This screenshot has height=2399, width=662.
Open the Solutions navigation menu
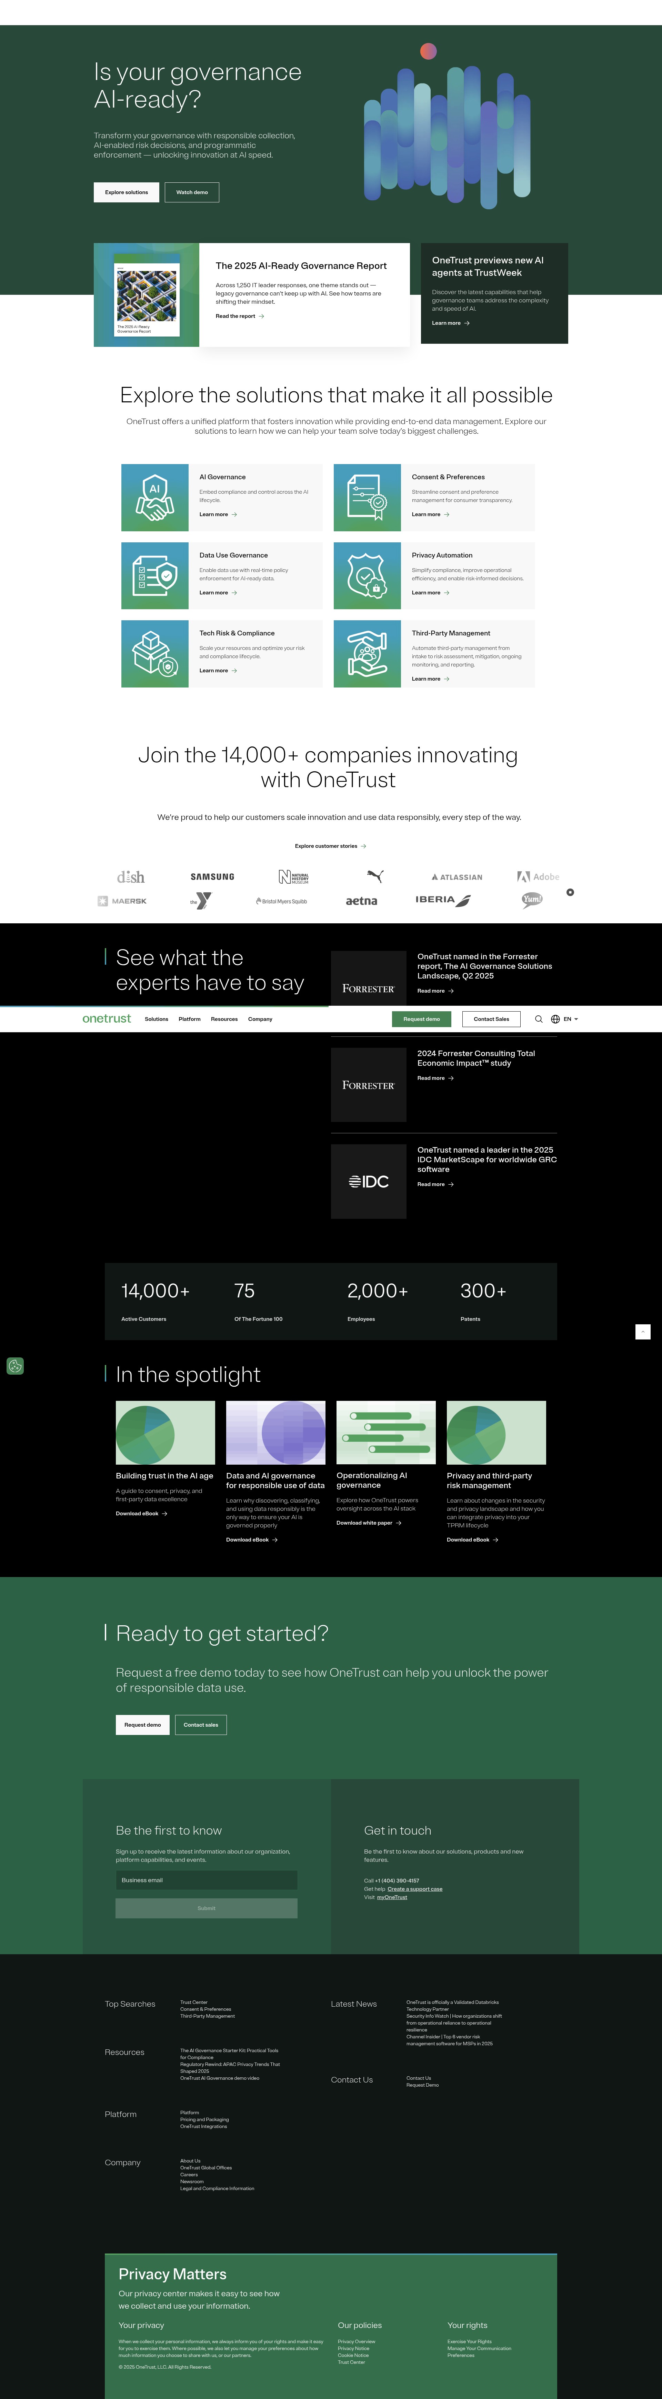[x=157, y=1019]
